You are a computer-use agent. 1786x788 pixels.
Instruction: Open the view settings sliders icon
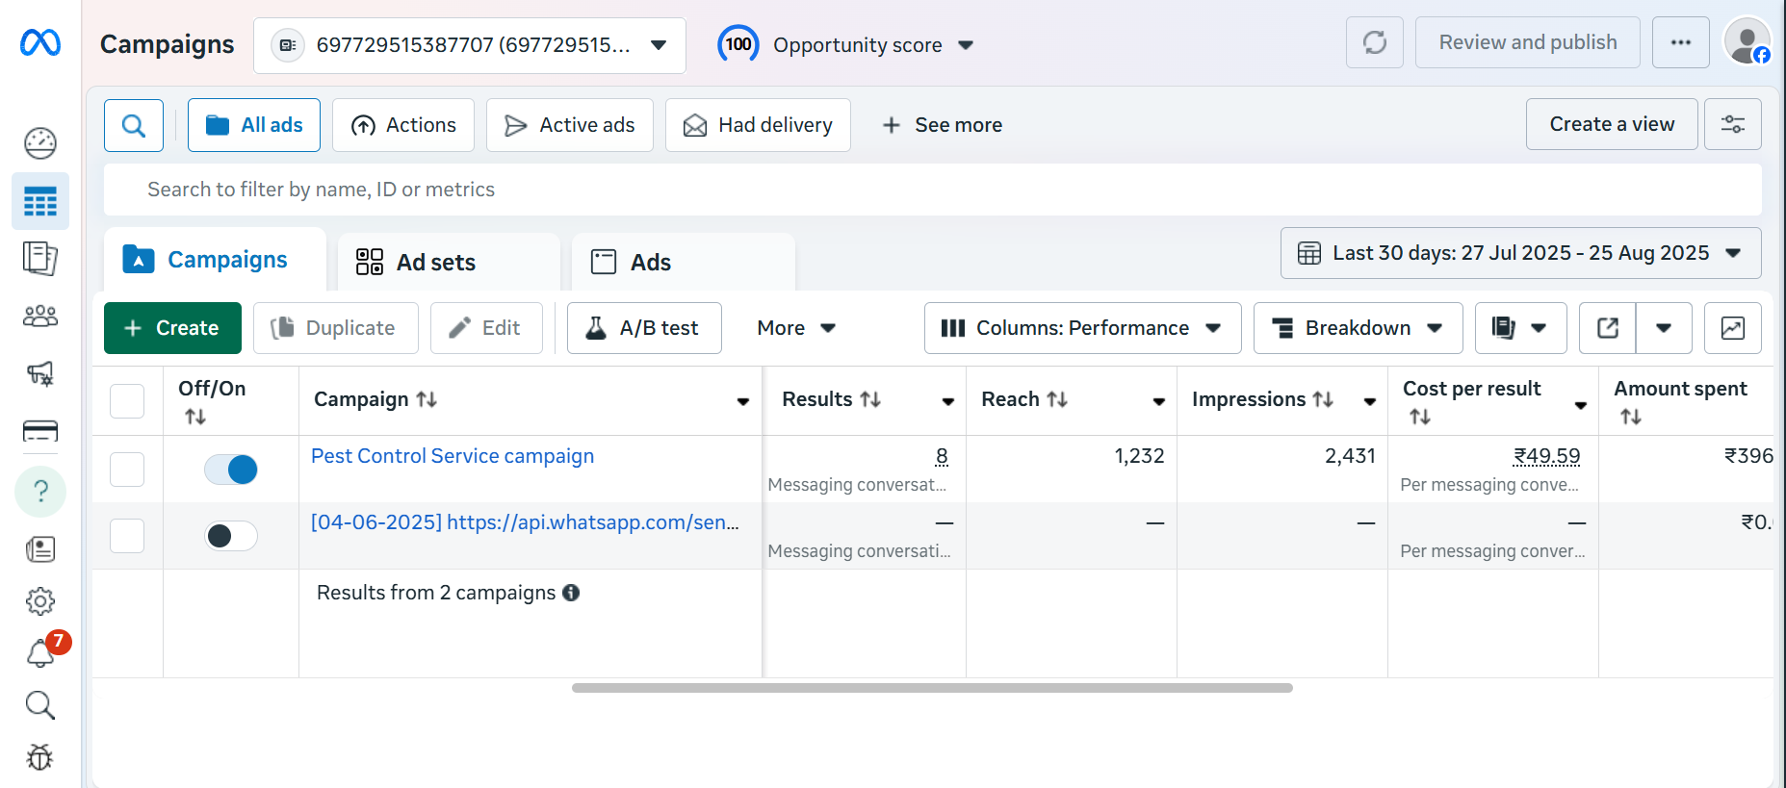pos(1732,124)
